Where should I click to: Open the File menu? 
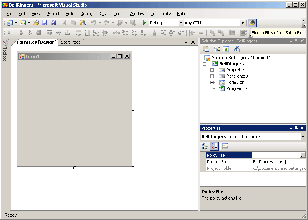[9, 14]
